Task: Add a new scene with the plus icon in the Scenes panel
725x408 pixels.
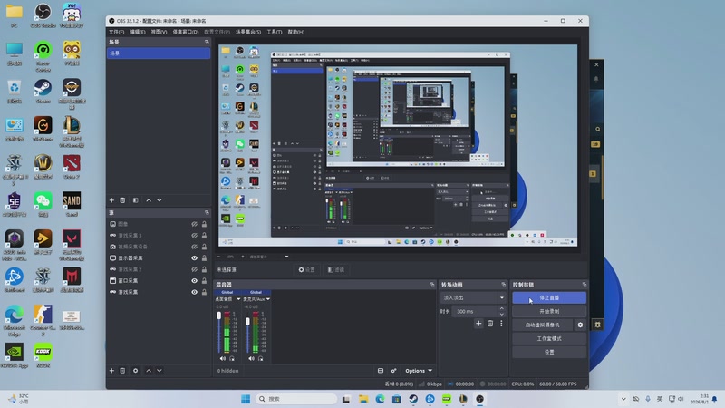Action: tap(111, 200)
